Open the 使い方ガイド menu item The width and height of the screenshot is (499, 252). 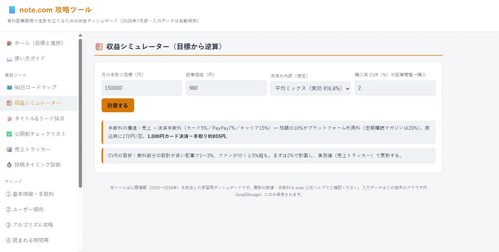pyautogui.click(x=39, y=59)
